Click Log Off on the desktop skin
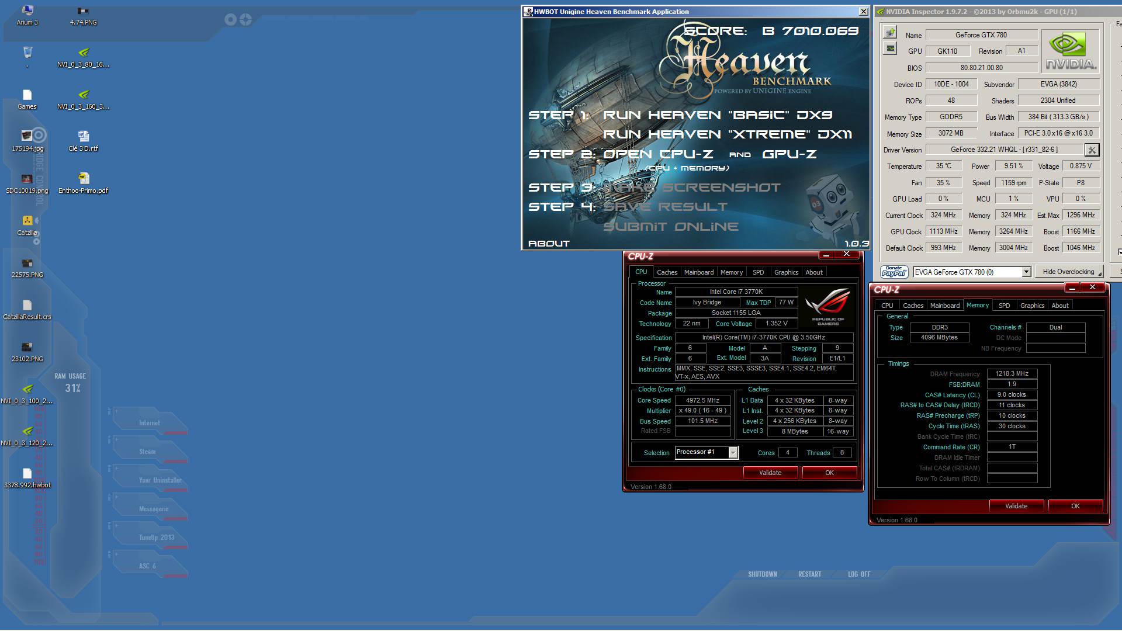Image resolution: width=1122 pixels, height=631 pixels. pos(859,574)
